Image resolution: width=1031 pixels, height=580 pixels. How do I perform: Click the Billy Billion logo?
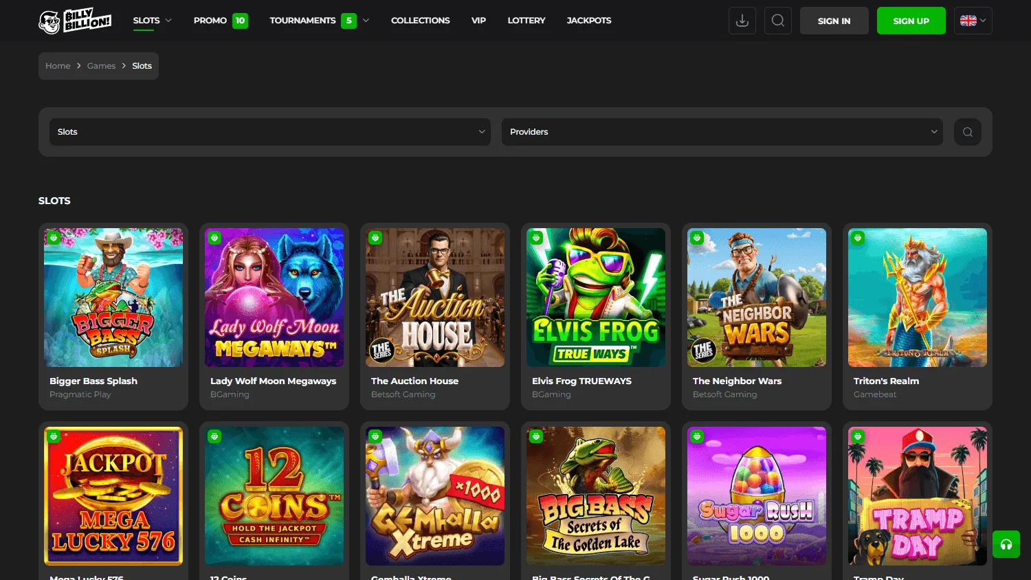[75, 21]
